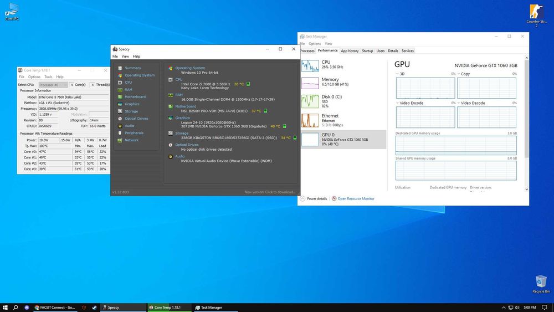554x312 pixels.
Task: Open Counter-Strike 2 desktop shortcut
Action: (536, 16)
